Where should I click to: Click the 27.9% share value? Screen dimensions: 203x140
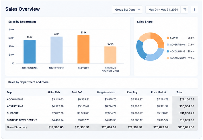click(191, 44)
